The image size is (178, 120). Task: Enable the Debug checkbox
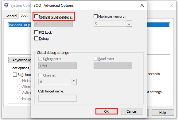coord(36,39)
